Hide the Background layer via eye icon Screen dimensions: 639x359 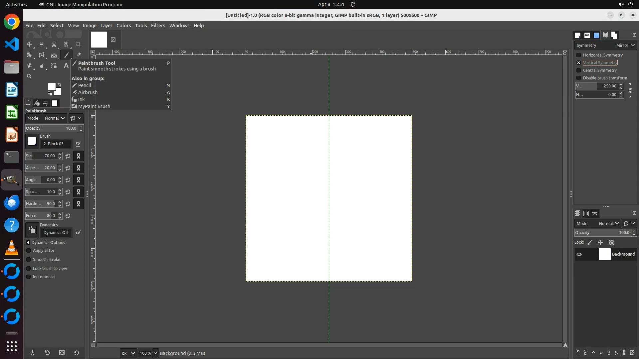pos(579,255)
